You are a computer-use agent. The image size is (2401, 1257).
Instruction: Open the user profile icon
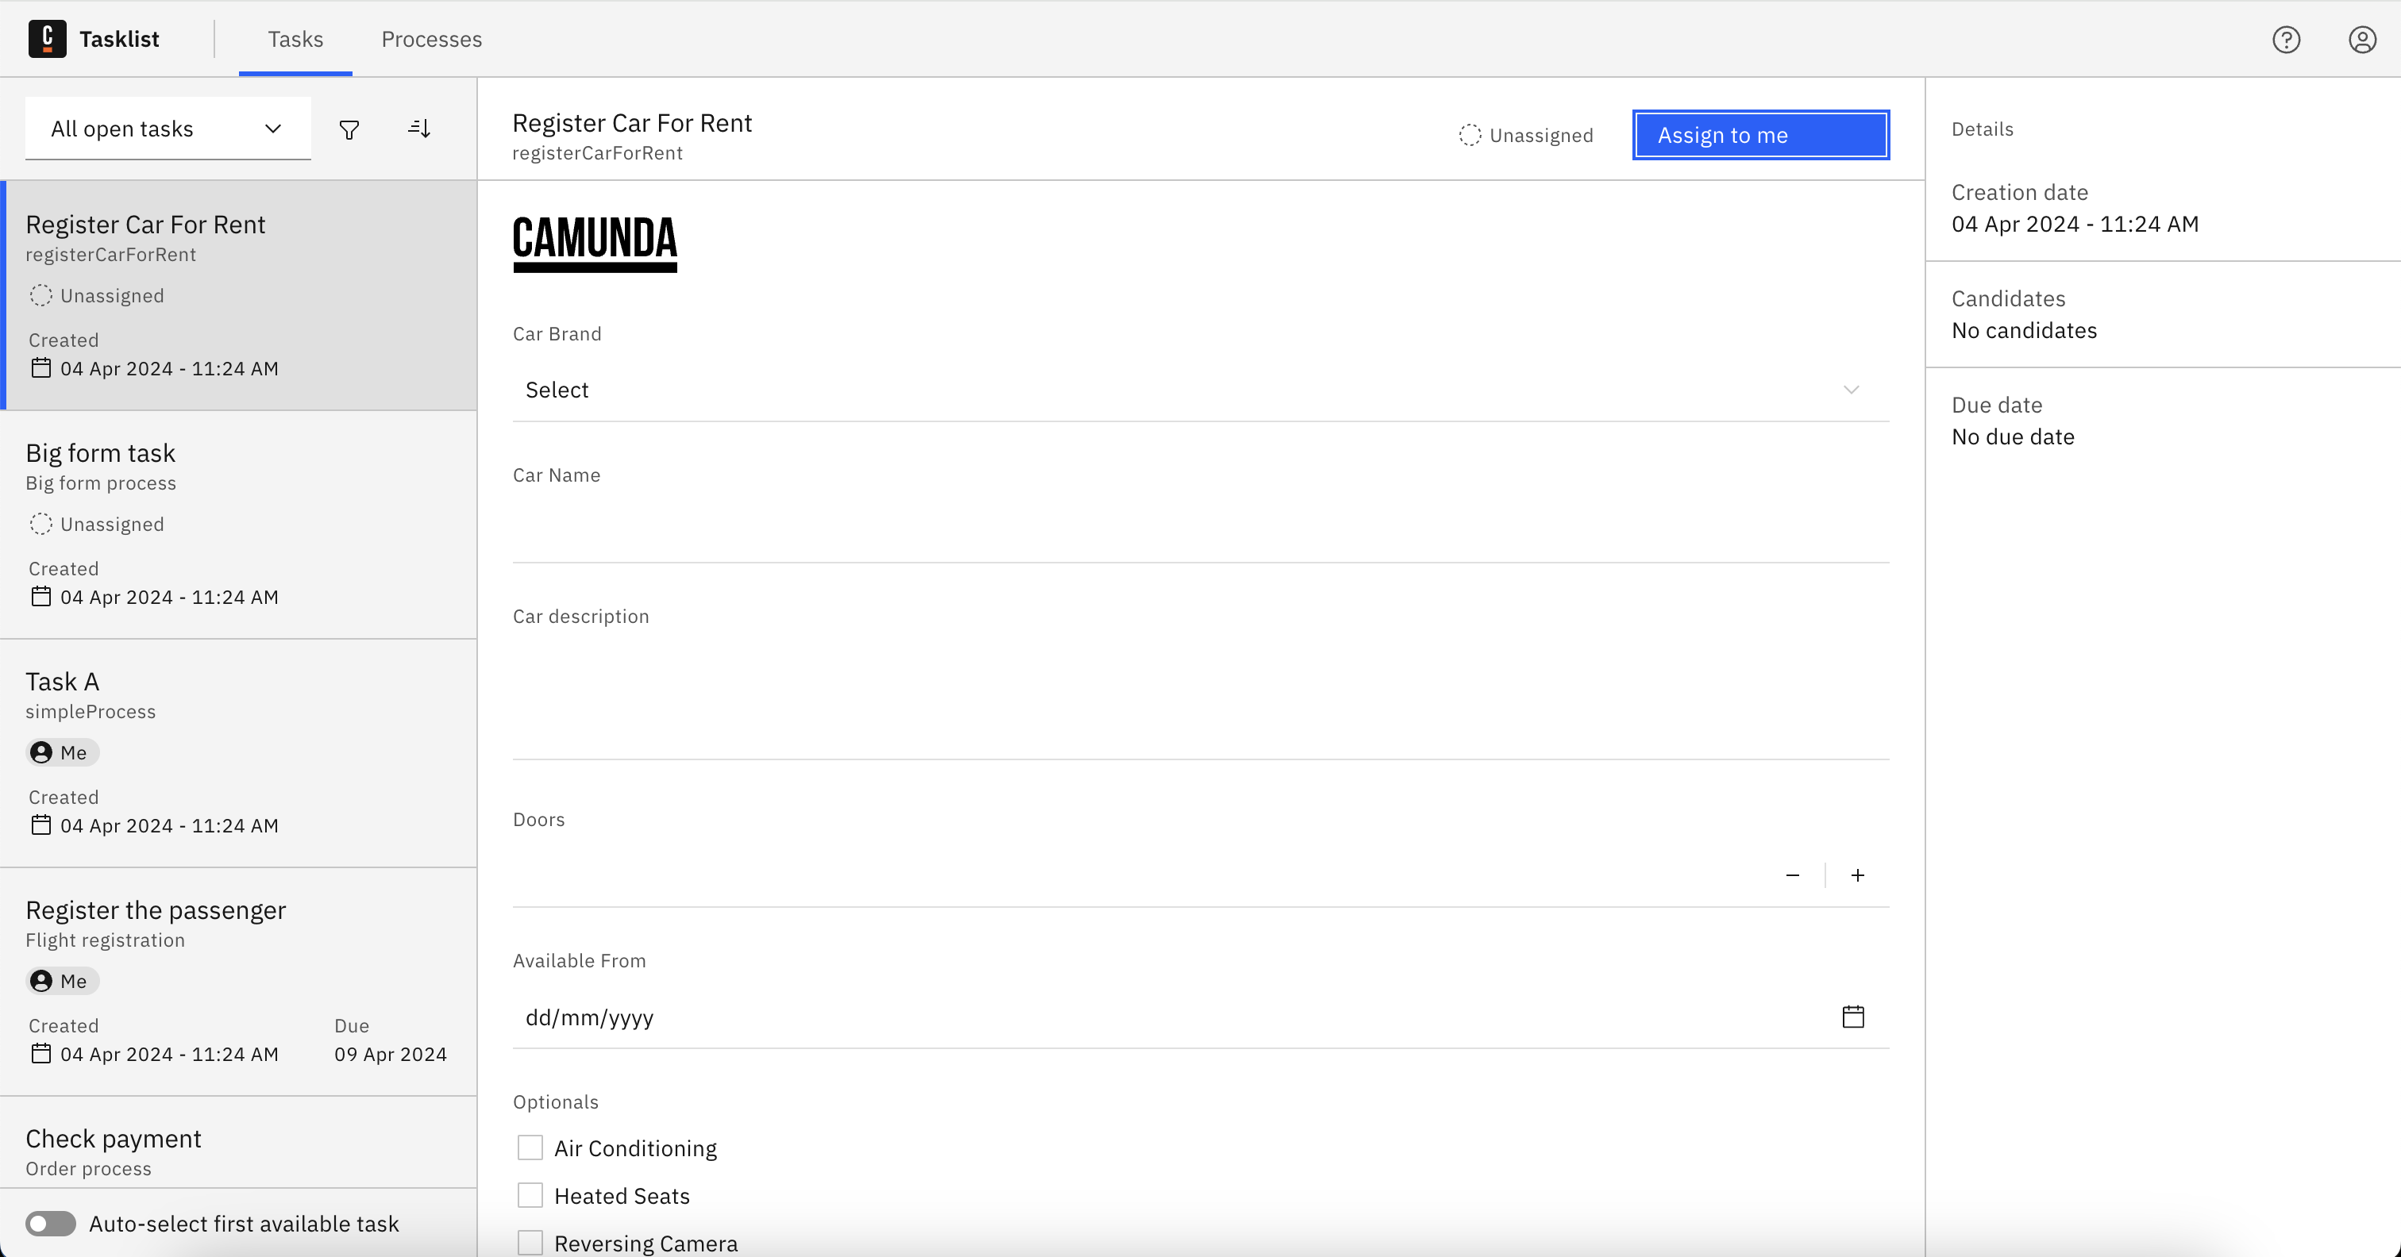2362,39
